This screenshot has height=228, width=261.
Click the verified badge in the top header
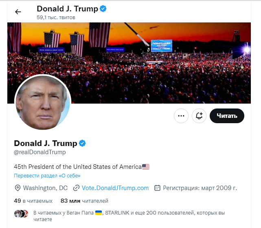pos(103,9)
